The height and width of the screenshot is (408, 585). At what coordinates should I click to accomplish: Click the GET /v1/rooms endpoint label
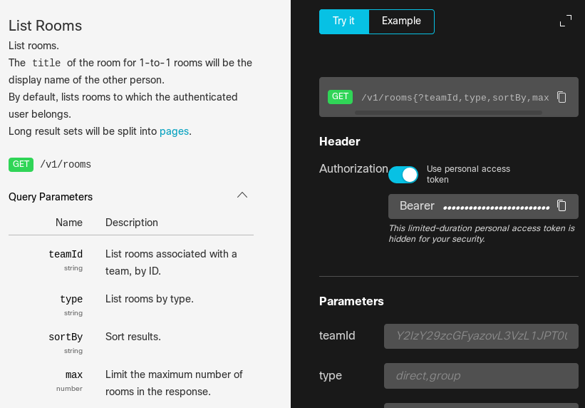pyautogui.click(x=65, y=165)
